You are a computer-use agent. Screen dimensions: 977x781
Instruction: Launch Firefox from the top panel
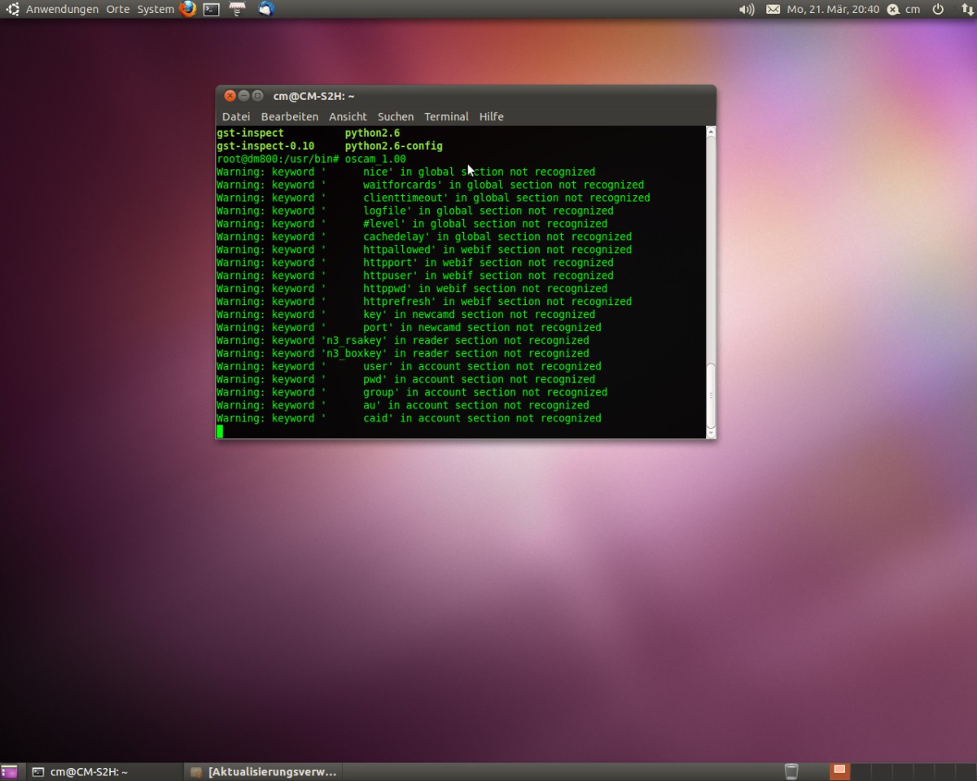click(188, 9)
